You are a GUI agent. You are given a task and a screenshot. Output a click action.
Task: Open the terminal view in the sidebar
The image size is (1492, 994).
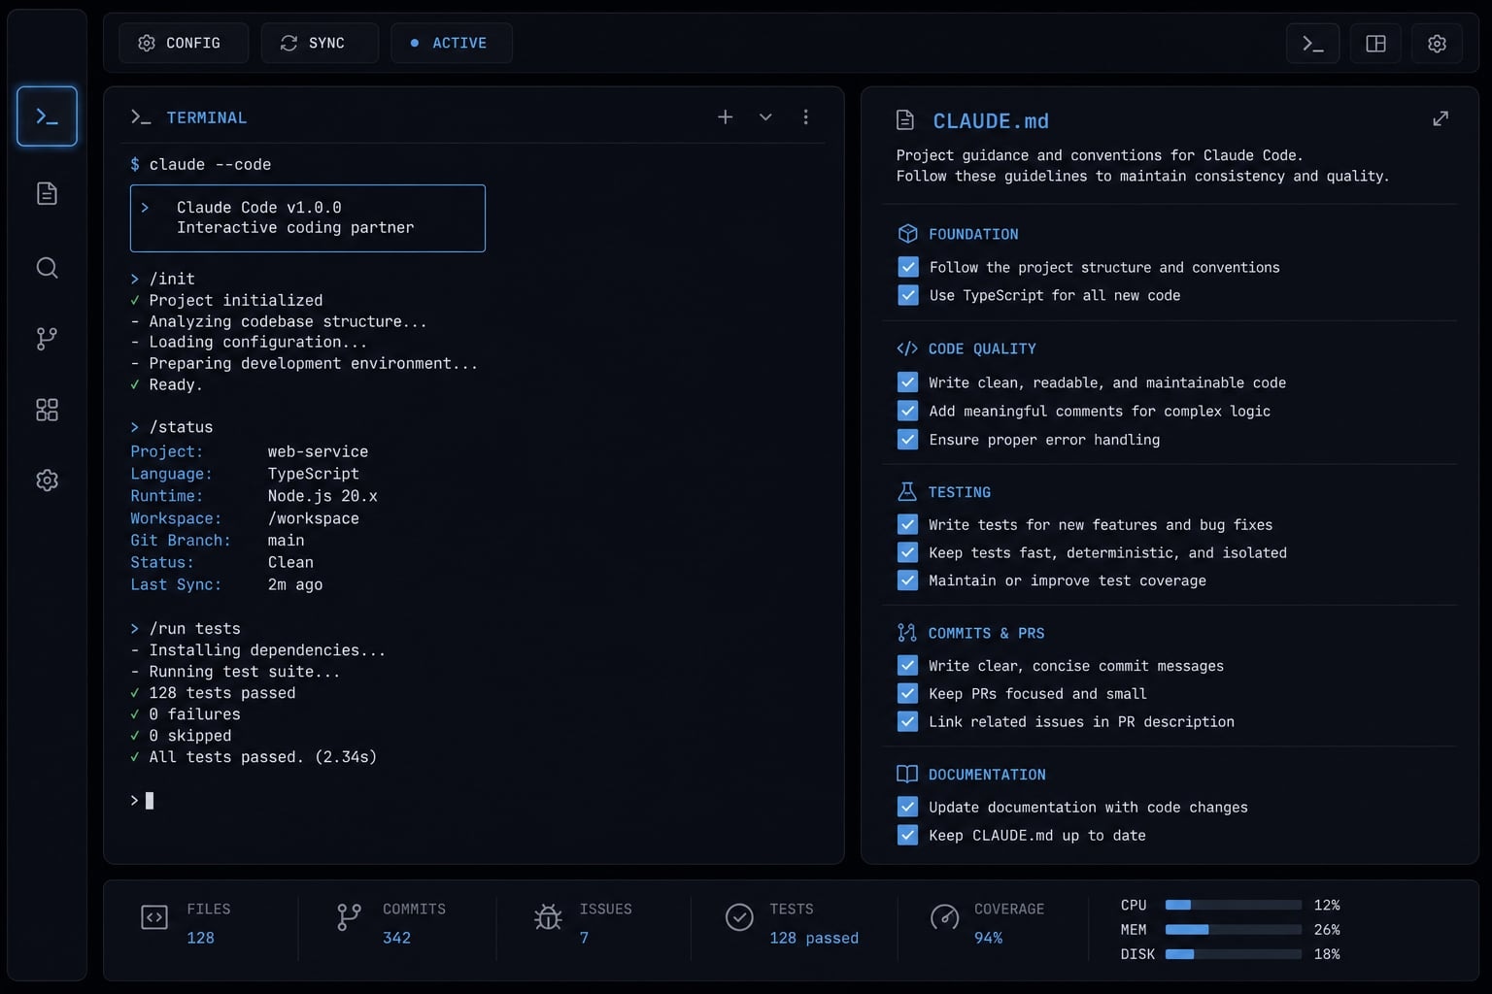pos(47,116)
